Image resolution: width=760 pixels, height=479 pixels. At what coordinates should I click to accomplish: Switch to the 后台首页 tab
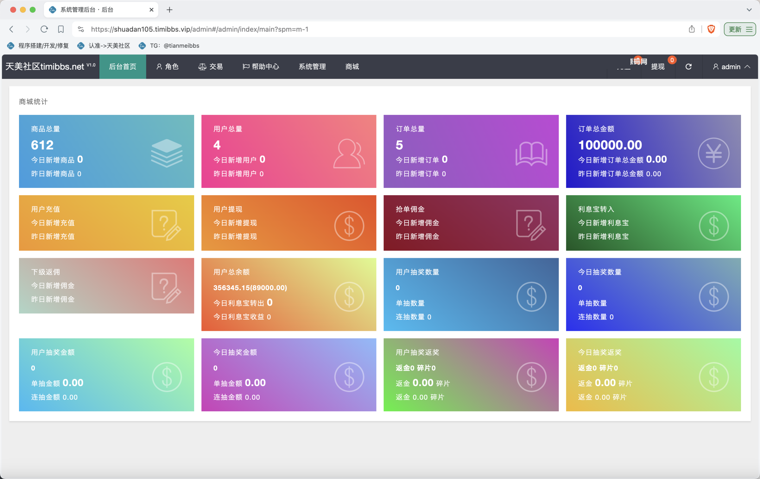point(123,67)
